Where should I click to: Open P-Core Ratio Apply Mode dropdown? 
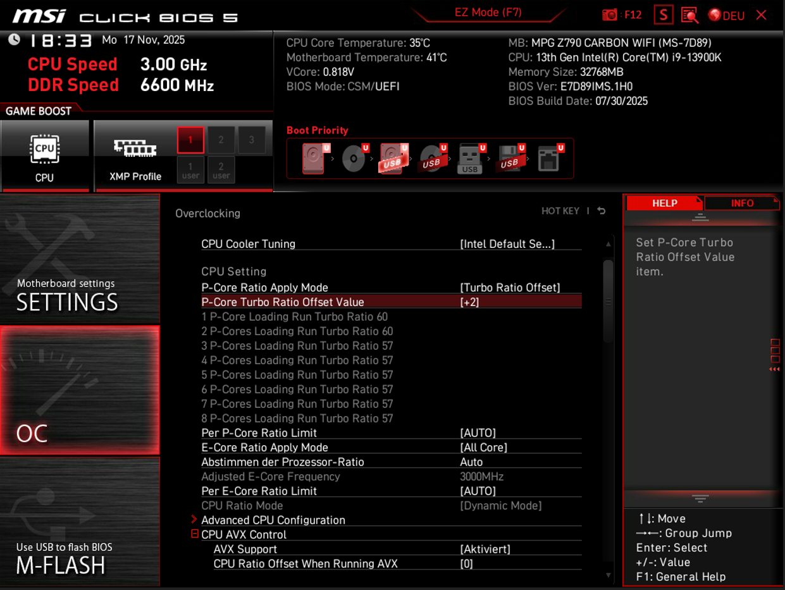pyautogui.click(x=392, y=287)
